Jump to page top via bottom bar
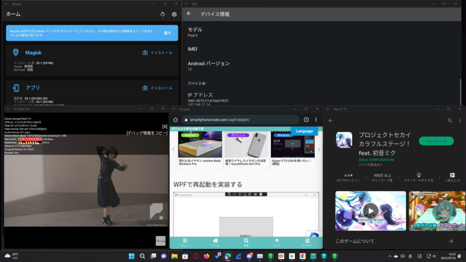 pyautogui.click(x=277, y=242)
